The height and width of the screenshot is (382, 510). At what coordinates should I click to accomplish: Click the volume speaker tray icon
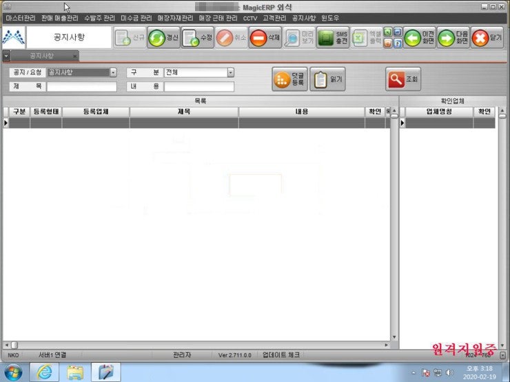pyautogui.click(x=449, y=372)
